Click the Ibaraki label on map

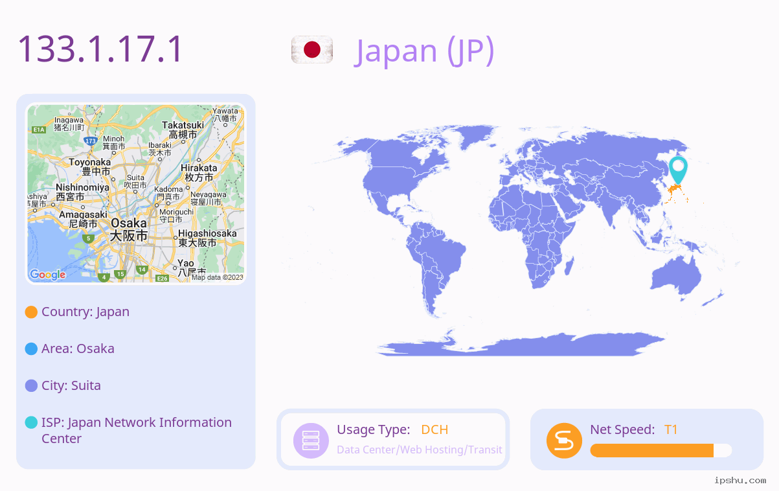point(159,149)
